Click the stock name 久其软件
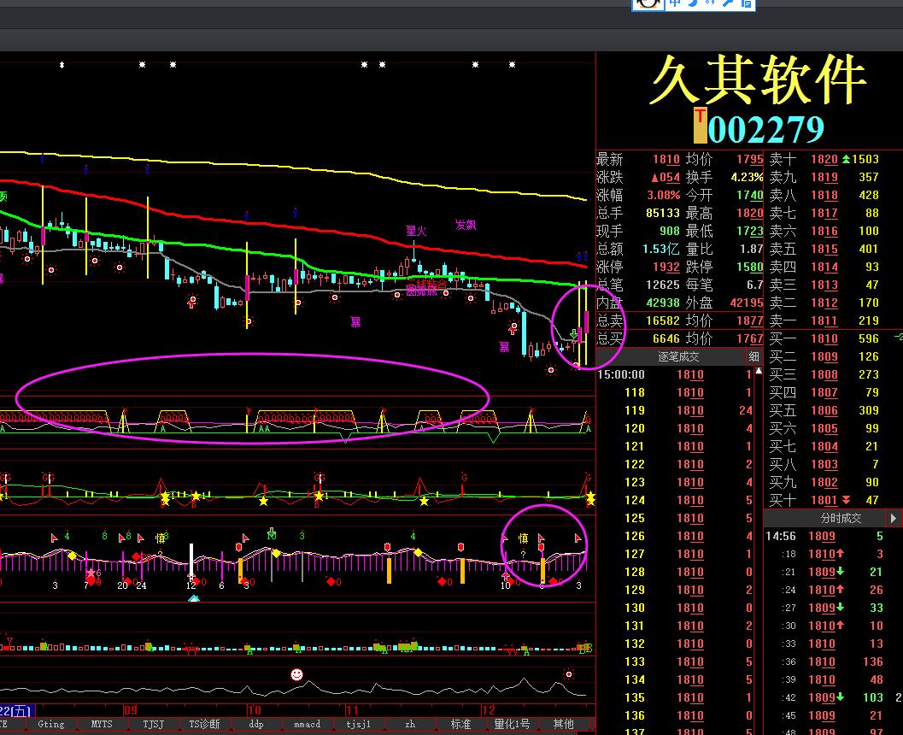 point(757,80)
